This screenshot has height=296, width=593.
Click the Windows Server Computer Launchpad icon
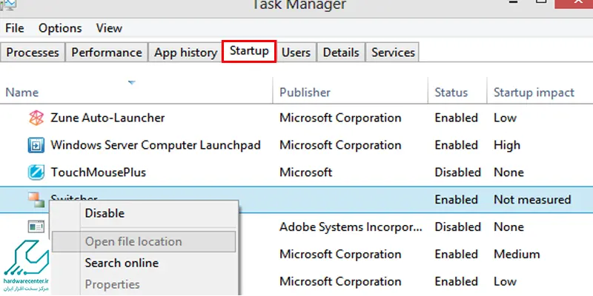point(36,145)
